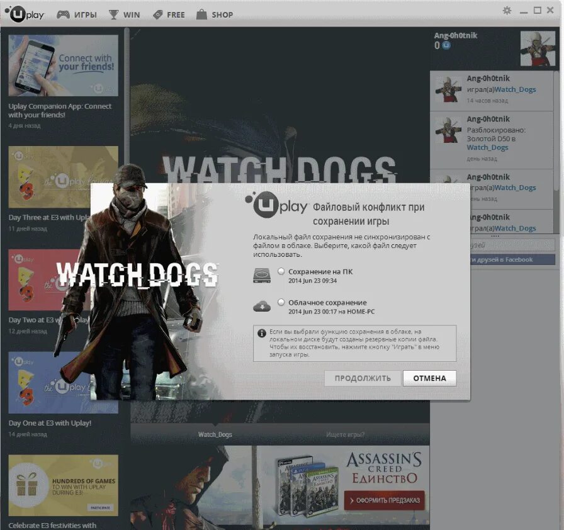Screen dimensions: 564x530
Task: Click the avatar beside the Разблокировано entry
Action: 448,130
